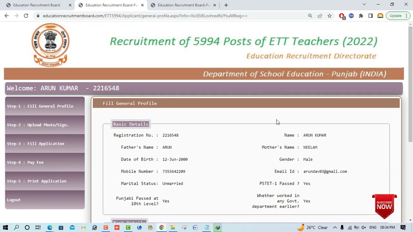The width and height of the screenshot is (413, 232).
Task: Open the Extensions puzzle piece menu
Action: (x=361, y=16)
